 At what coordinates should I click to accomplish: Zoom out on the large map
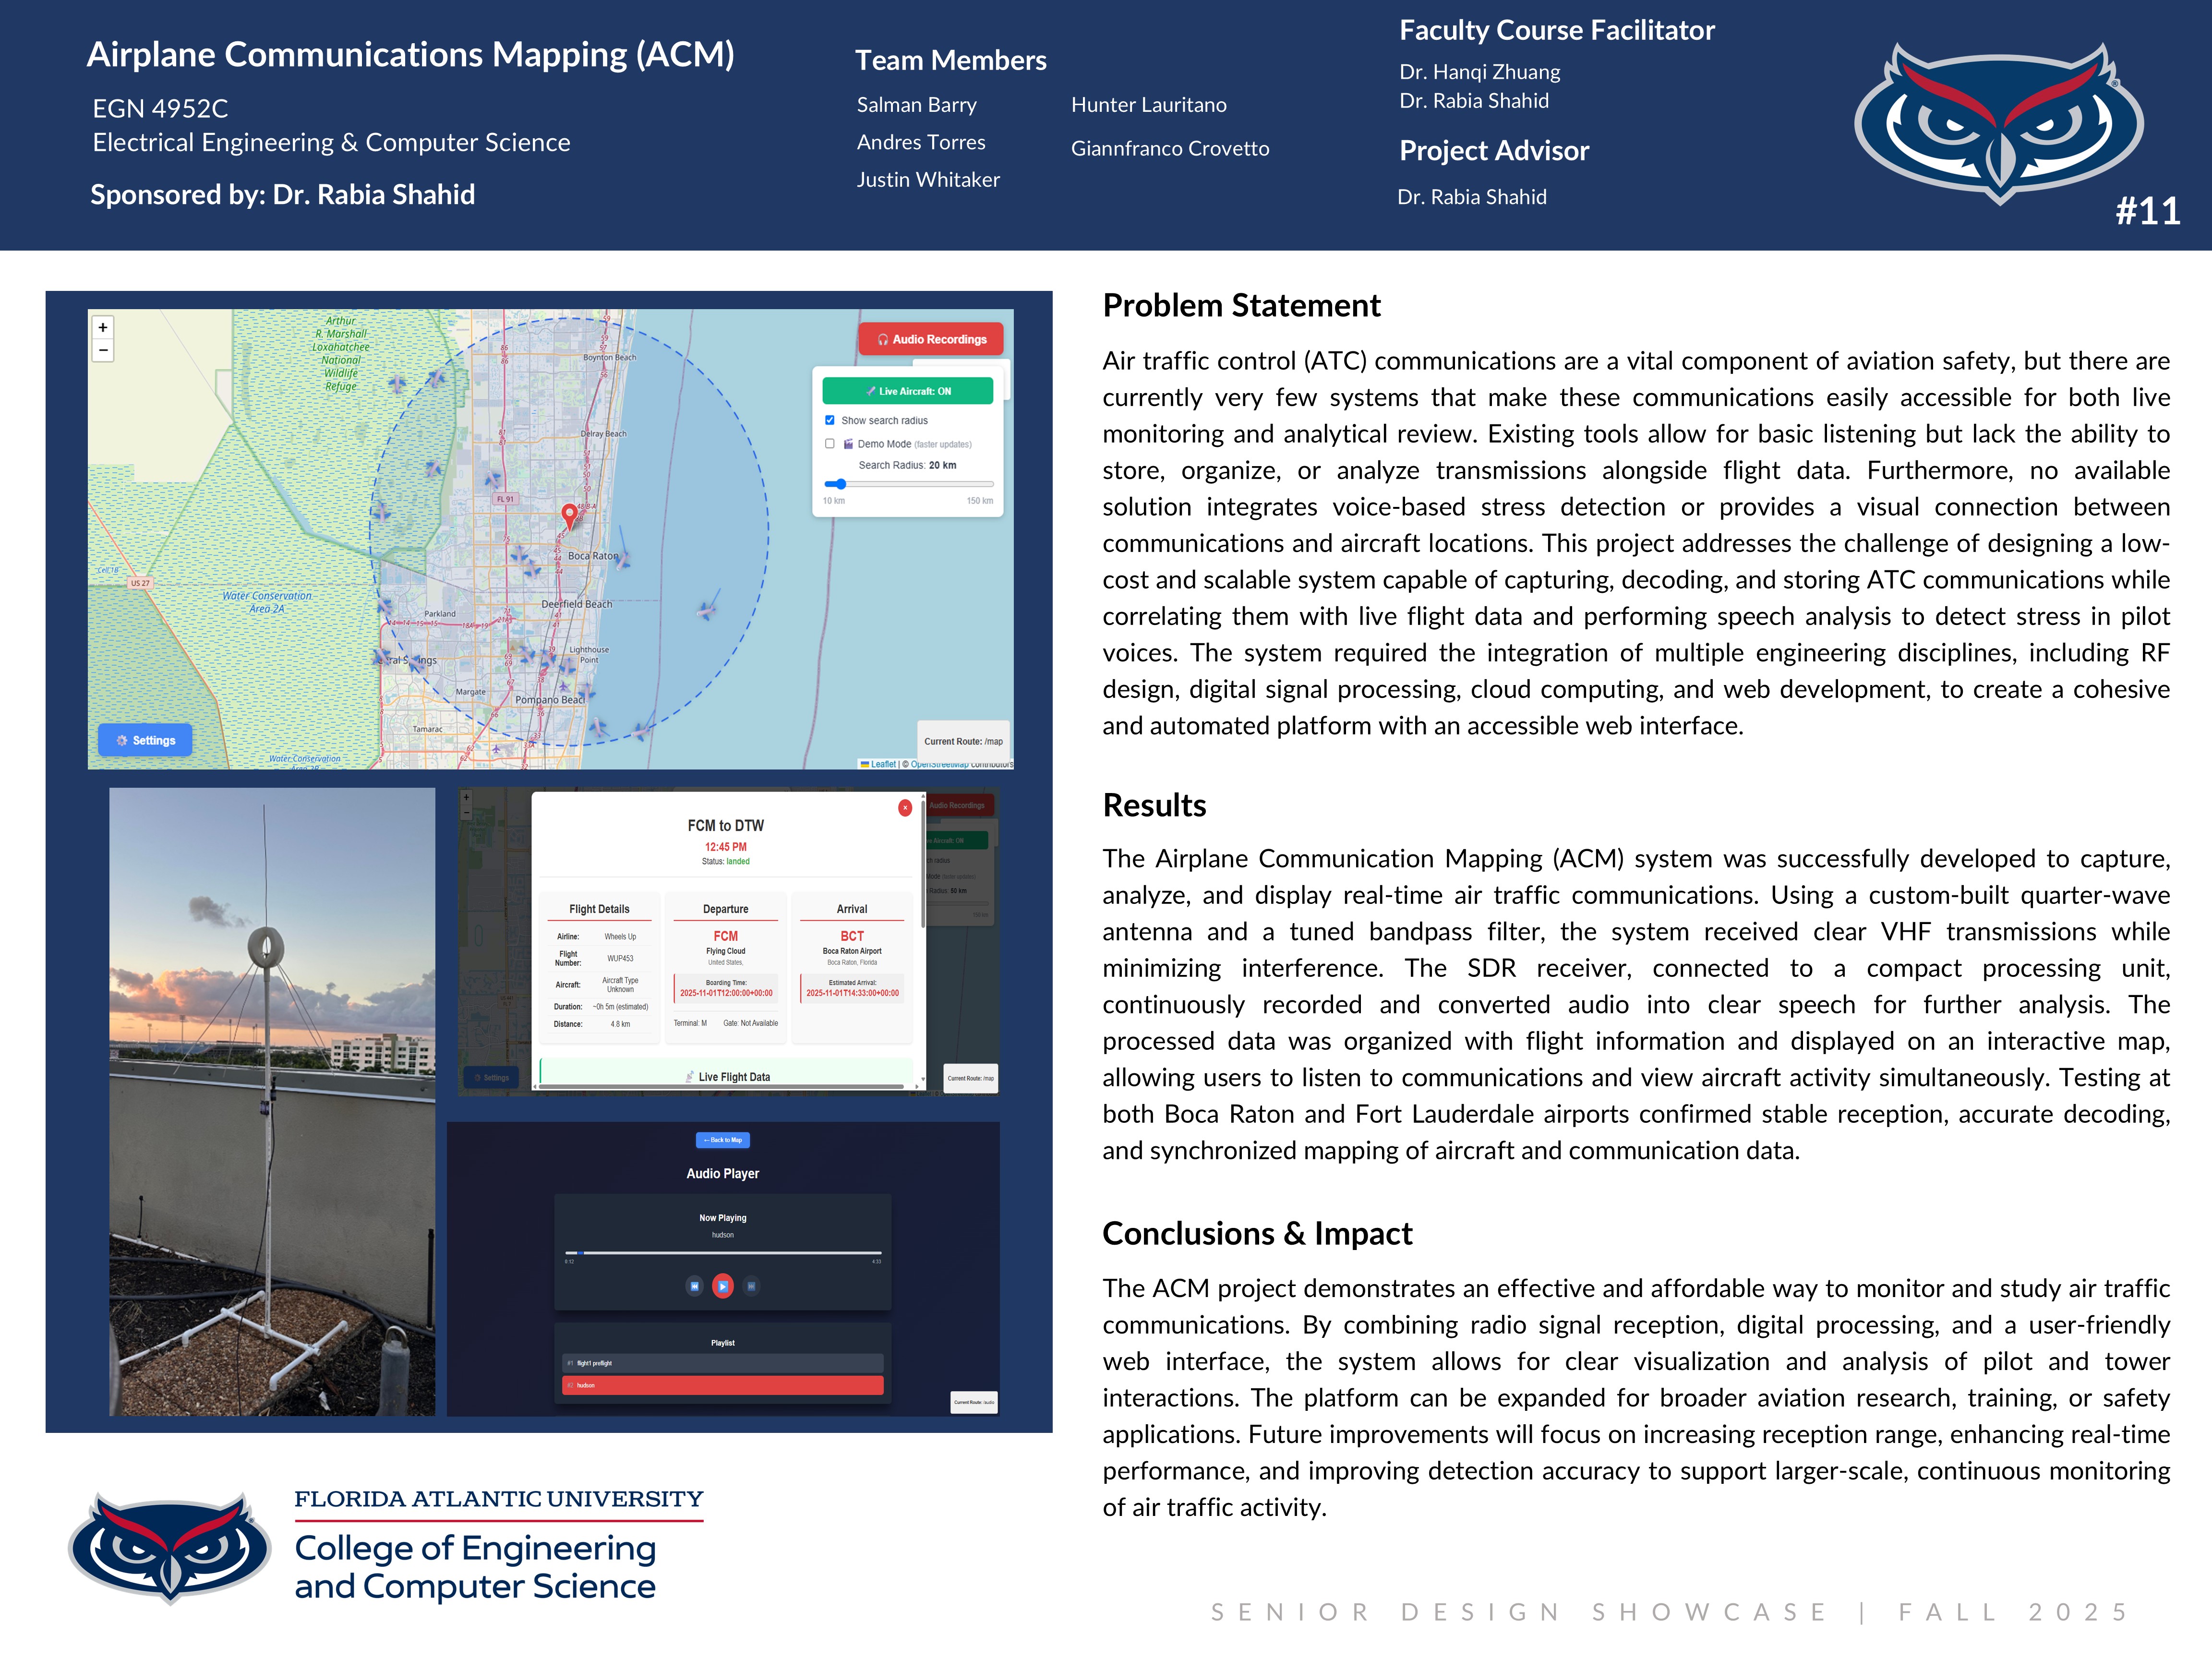tap(103, 351)
